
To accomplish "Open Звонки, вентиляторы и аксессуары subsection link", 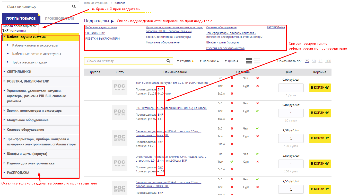I will (168, 37).
